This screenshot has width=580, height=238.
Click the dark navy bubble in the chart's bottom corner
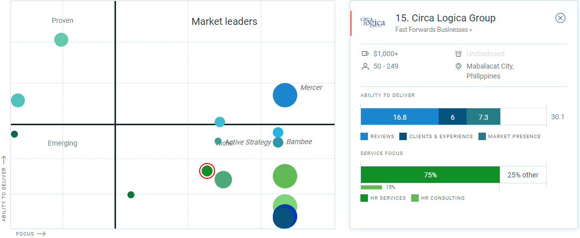[x=283, y=218]
